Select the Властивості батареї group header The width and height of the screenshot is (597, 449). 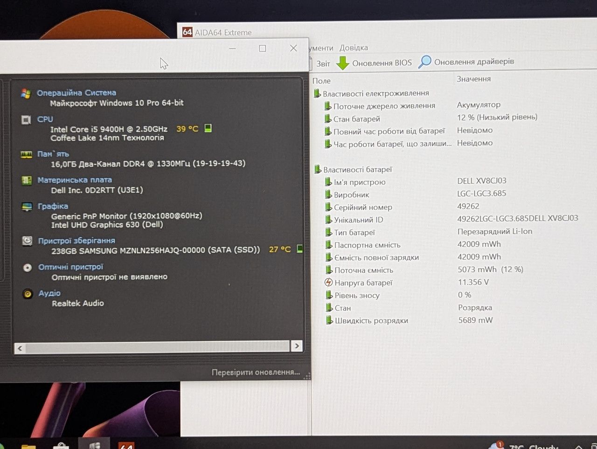point(358,169)
